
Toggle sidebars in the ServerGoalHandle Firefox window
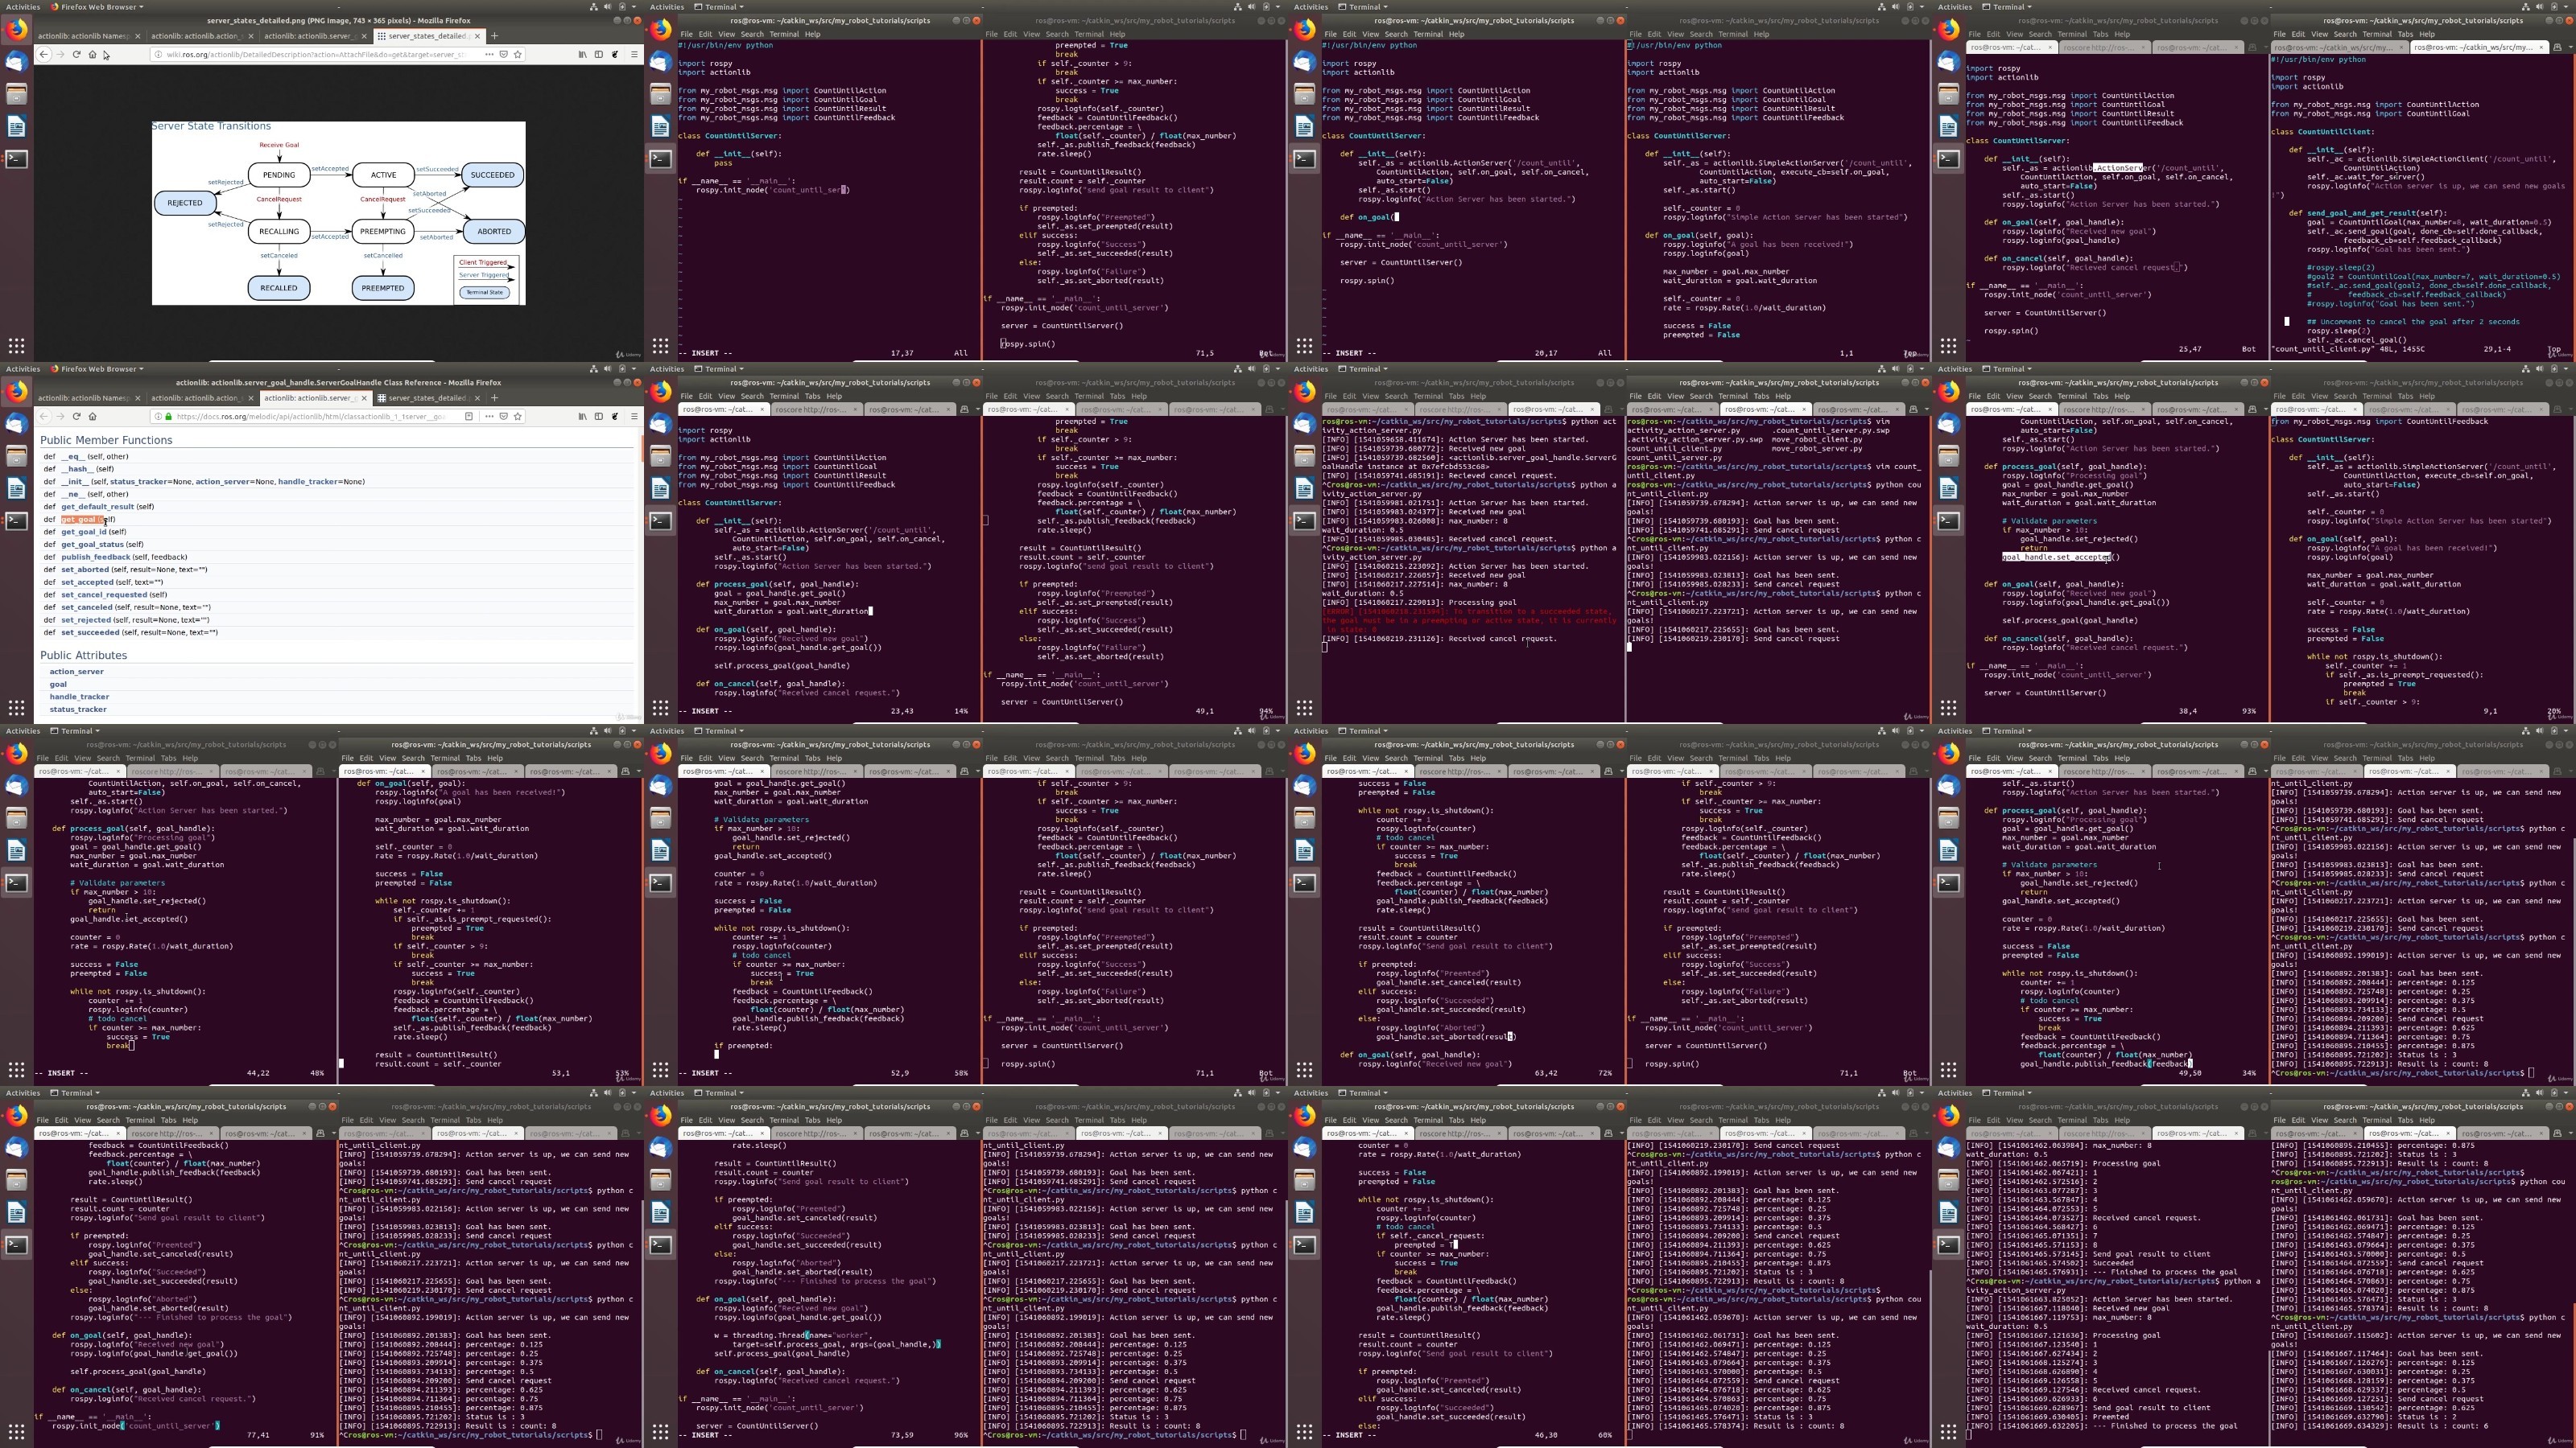[x=599, y=416]
